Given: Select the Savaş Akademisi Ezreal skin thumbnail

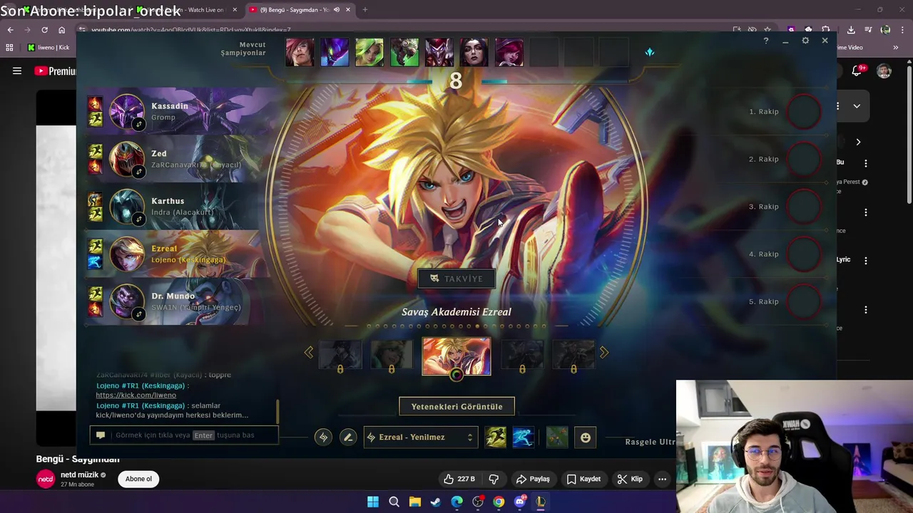Looking at the screenshot, I should 456,356.
